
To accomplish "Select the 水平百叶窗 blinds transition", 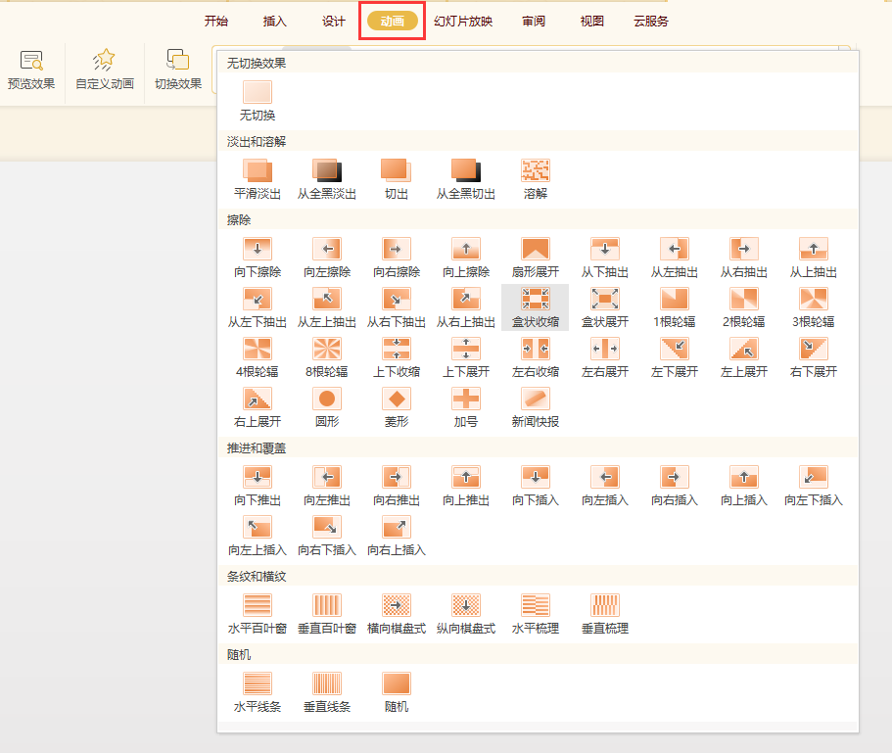I will point(258,605).
